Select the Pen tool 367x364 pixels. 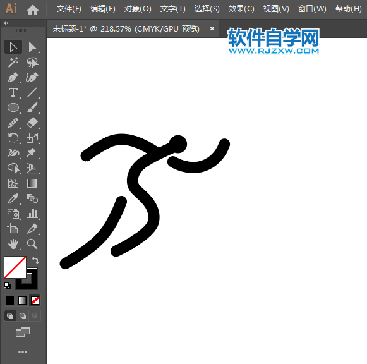tap(13, 78)
